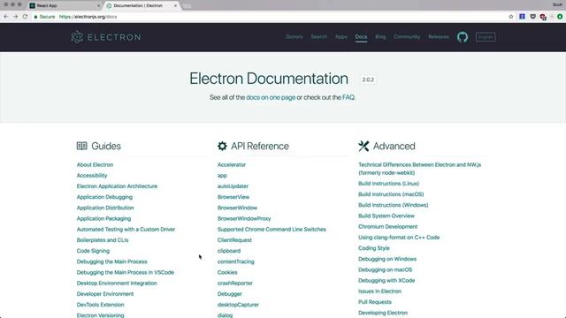Open Build Instructions (Linux)

(x=389, y=184)
